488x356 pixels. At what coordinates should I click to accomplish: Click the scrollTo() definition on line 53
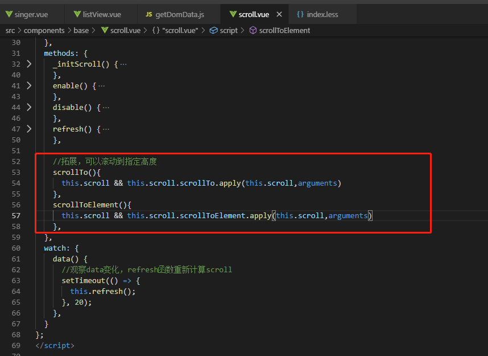77,173
